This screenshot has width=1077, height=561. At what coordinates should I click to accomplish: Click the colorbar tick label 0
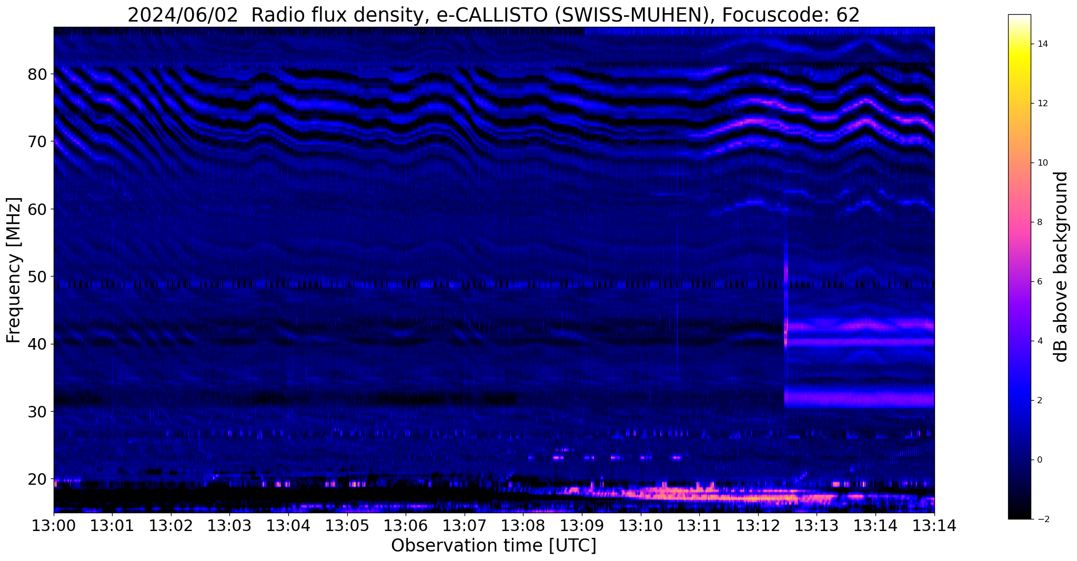[x=1039, y=460]
